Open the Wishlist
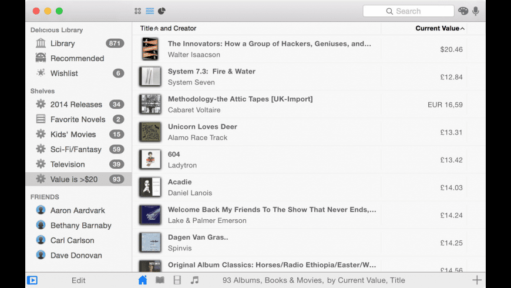Screen dimensions: 511x288 pyautogui.click(x=79, y=73)
